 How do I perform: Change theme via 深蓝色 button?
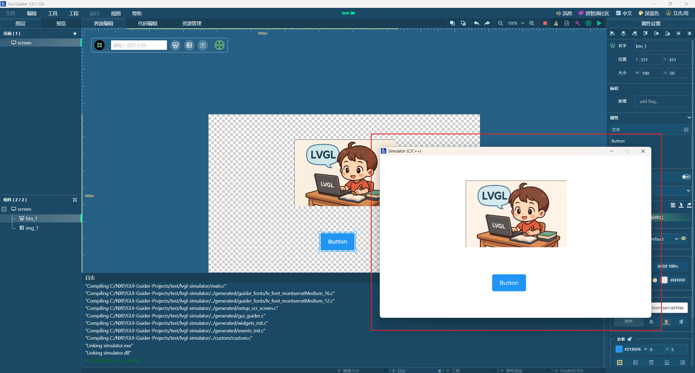[649, 13]
